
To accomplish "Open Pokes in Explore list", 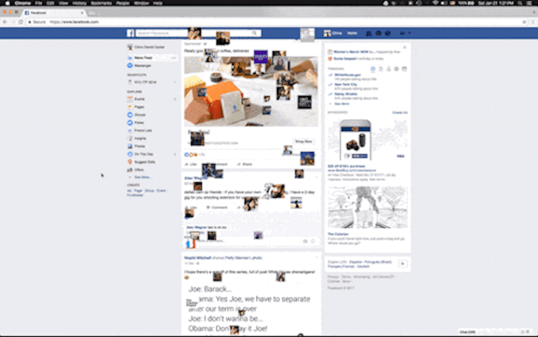I will (x=139, y=123).
